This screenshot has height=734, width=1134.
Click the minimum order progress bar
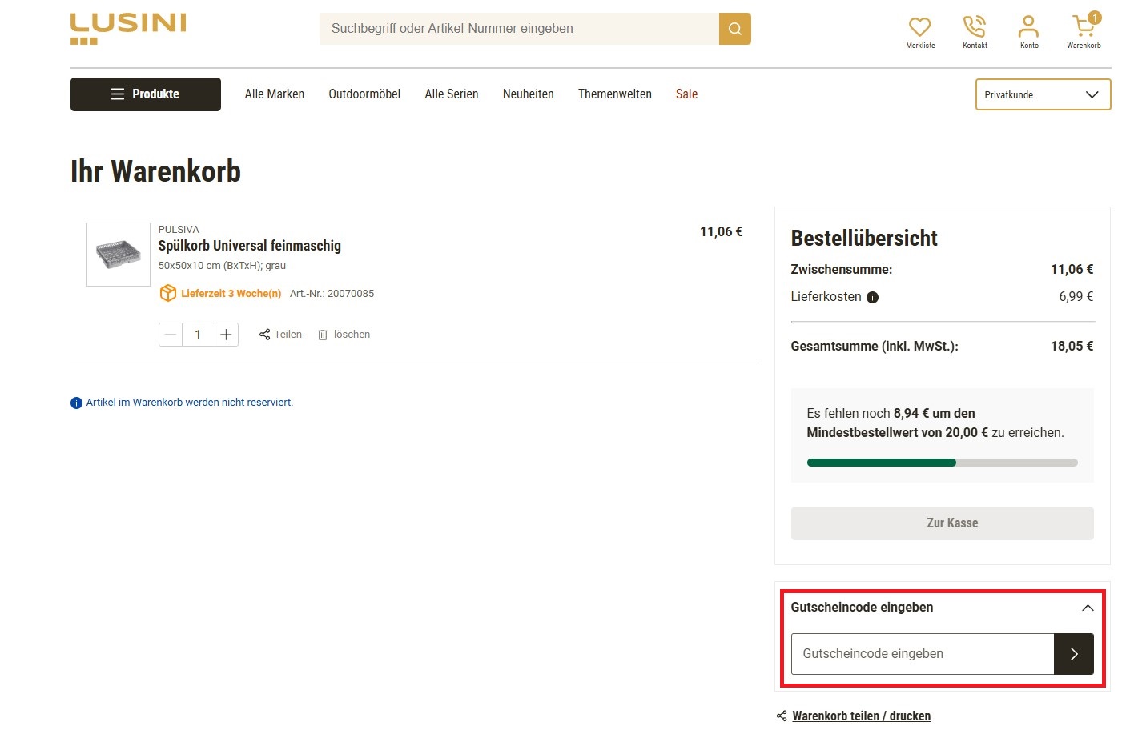pyautogui.click(x=942, y=463)
